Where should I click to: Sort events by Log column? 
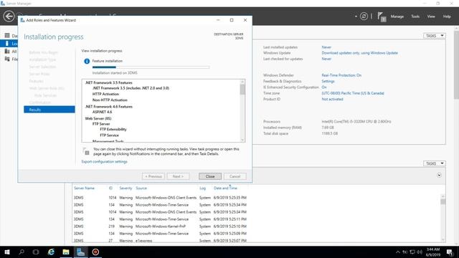(202, 188)
